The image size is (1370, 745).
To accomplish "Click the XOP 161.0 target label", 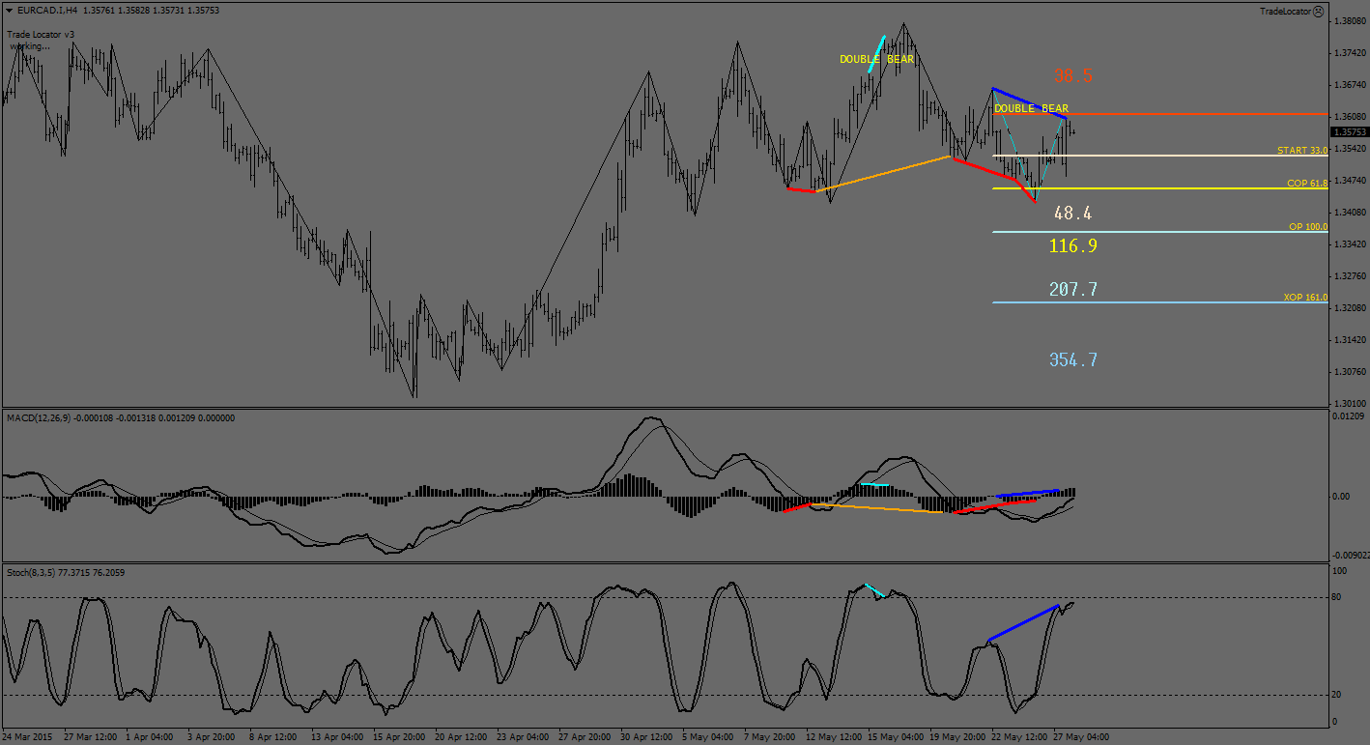I will pos(1305,298).
